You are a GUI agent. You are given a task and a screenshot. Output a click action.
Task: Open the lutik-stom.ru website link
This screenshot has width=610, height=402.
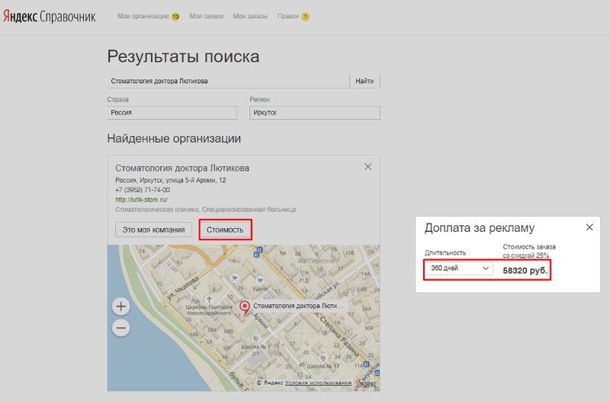coord(141,200)
